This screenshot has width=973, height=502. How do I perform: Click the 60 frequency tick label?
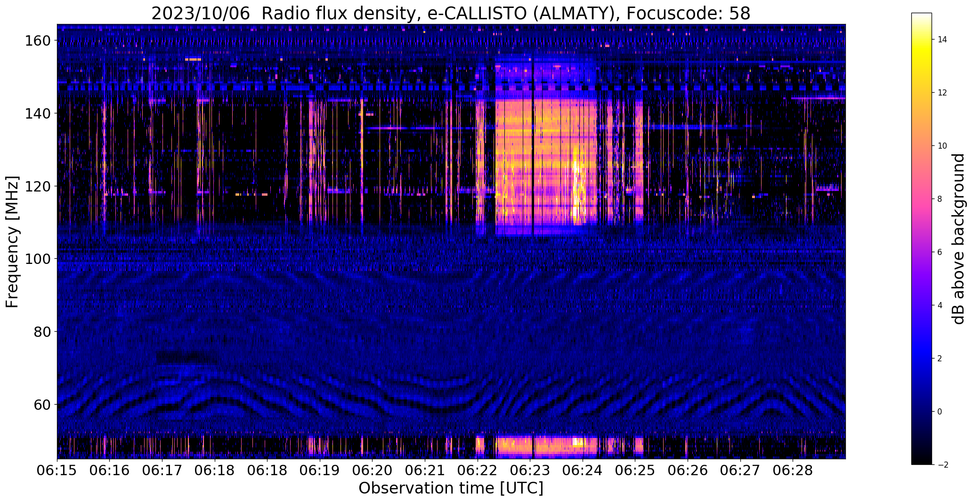(x=42, y=405)
